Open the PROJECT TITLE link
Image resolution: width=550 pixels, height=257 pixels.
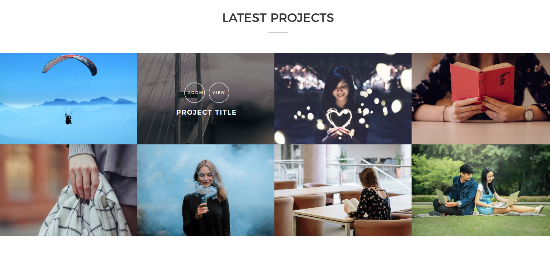tap(206, 112)
